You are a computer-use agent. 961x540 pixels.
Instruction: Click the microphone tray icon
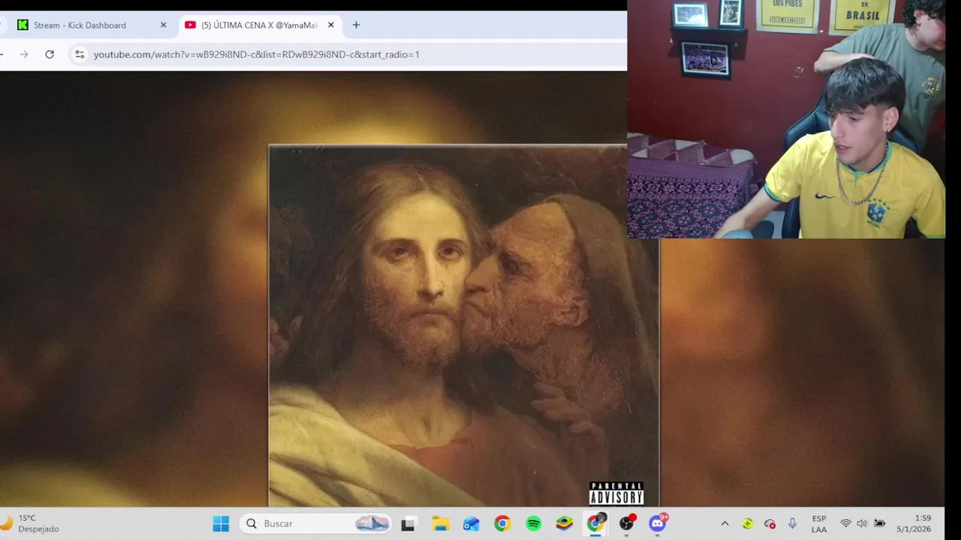[792, 523]
